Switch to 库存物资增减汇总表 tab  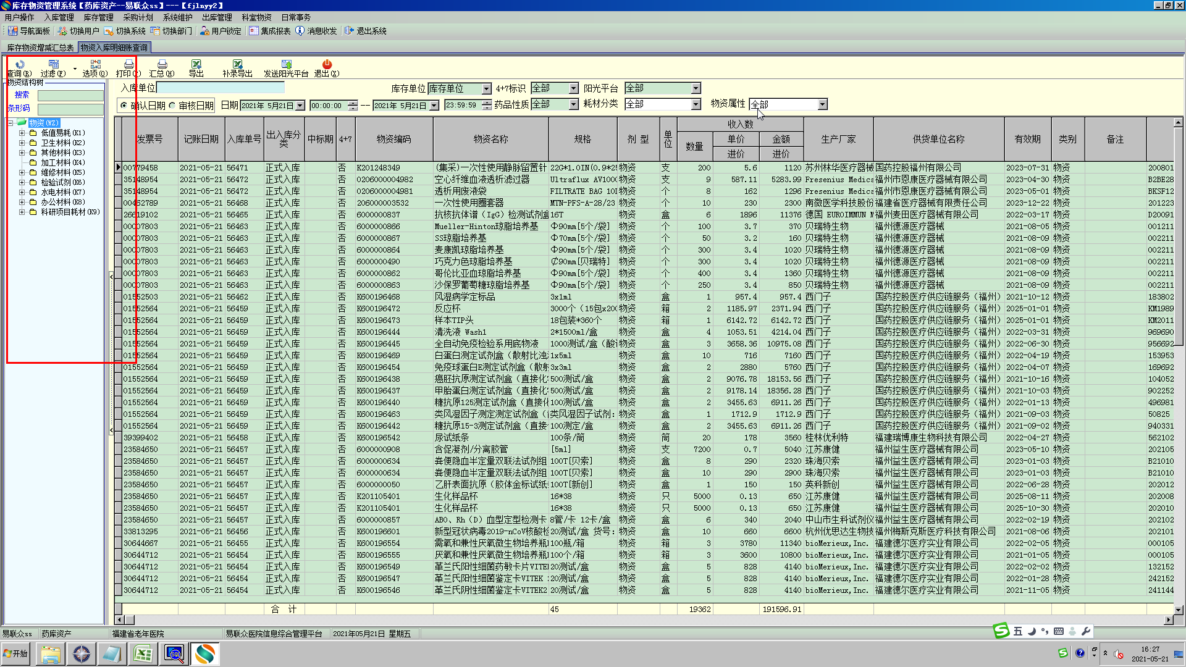pyautogui.click(x=40, y=48)
